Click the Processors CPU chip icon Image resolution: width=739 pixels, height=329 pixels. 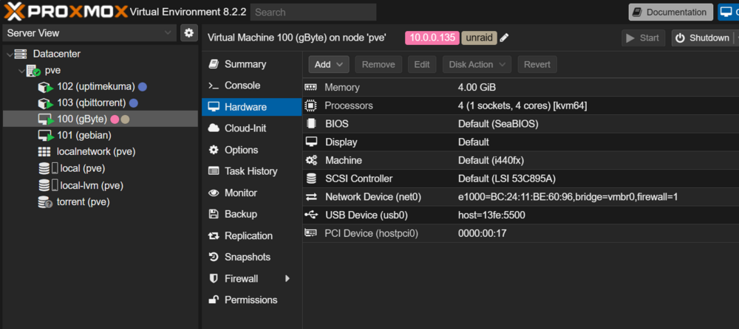click(x=310, y=106)
